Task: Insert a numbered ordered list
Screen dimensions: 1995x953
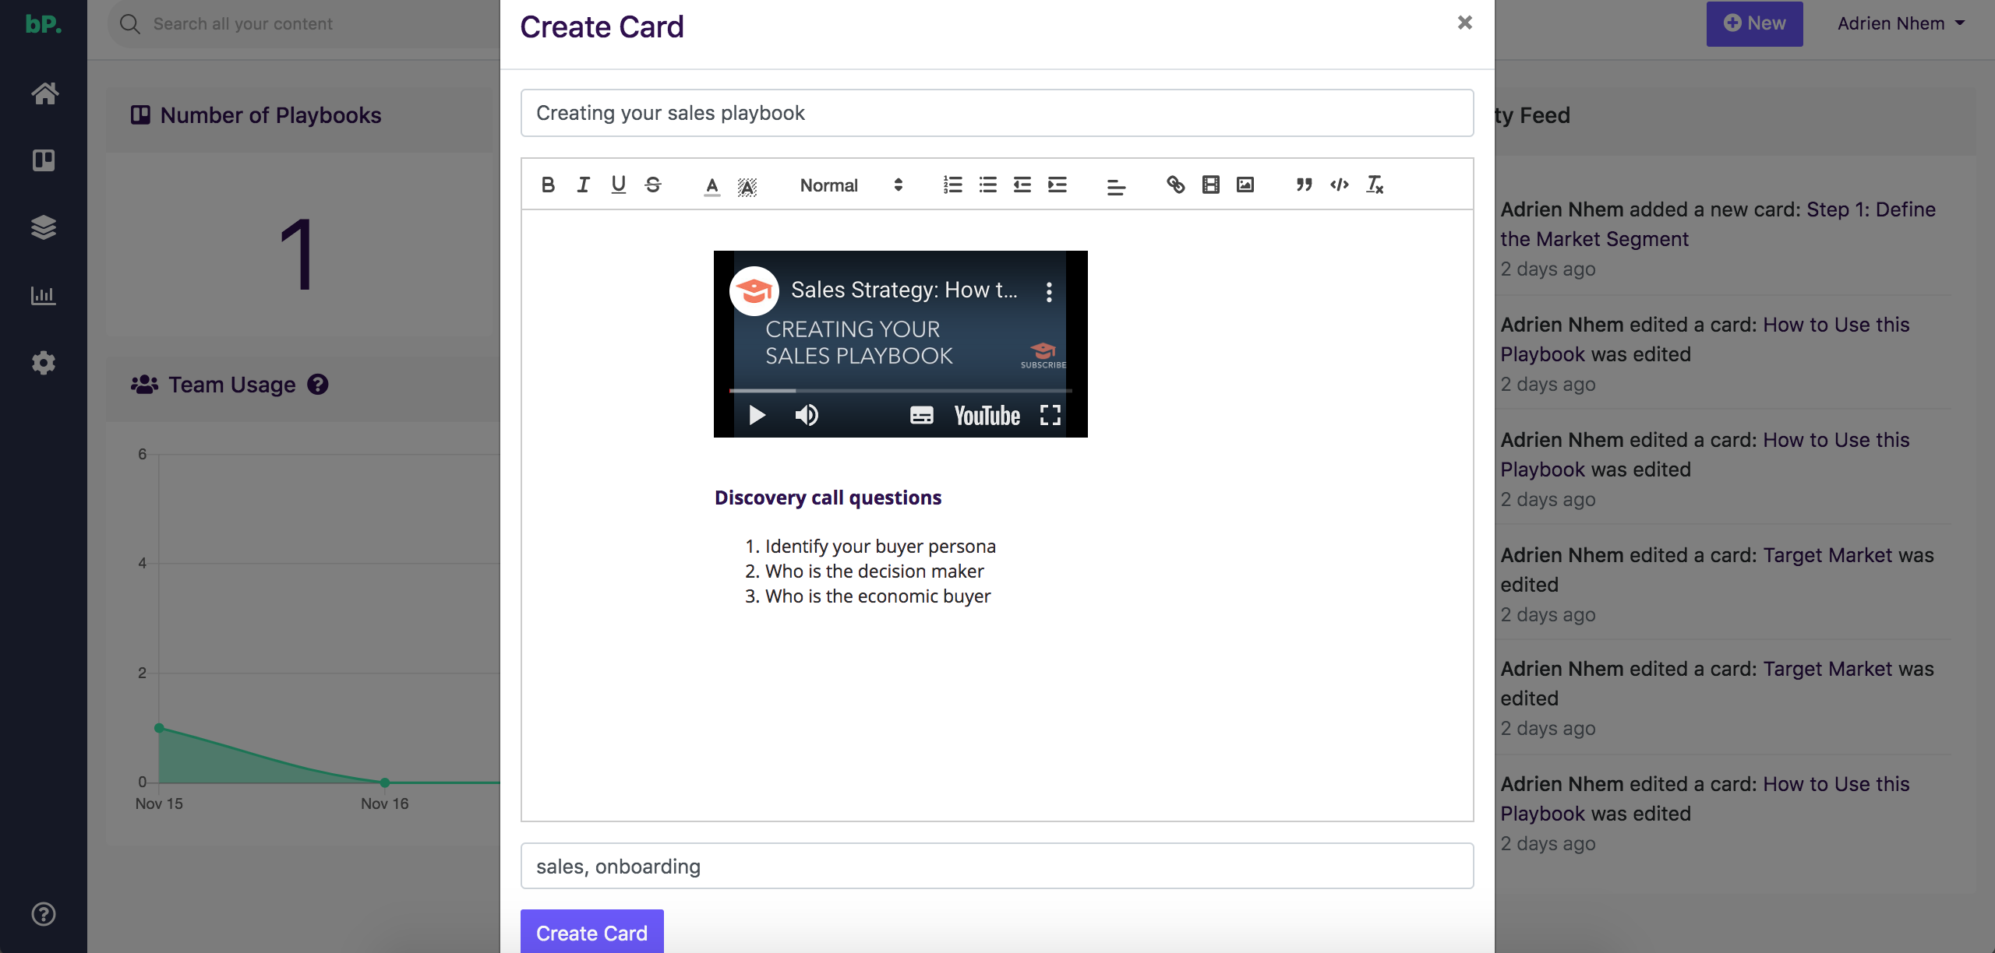Action: tap(952, 185)
